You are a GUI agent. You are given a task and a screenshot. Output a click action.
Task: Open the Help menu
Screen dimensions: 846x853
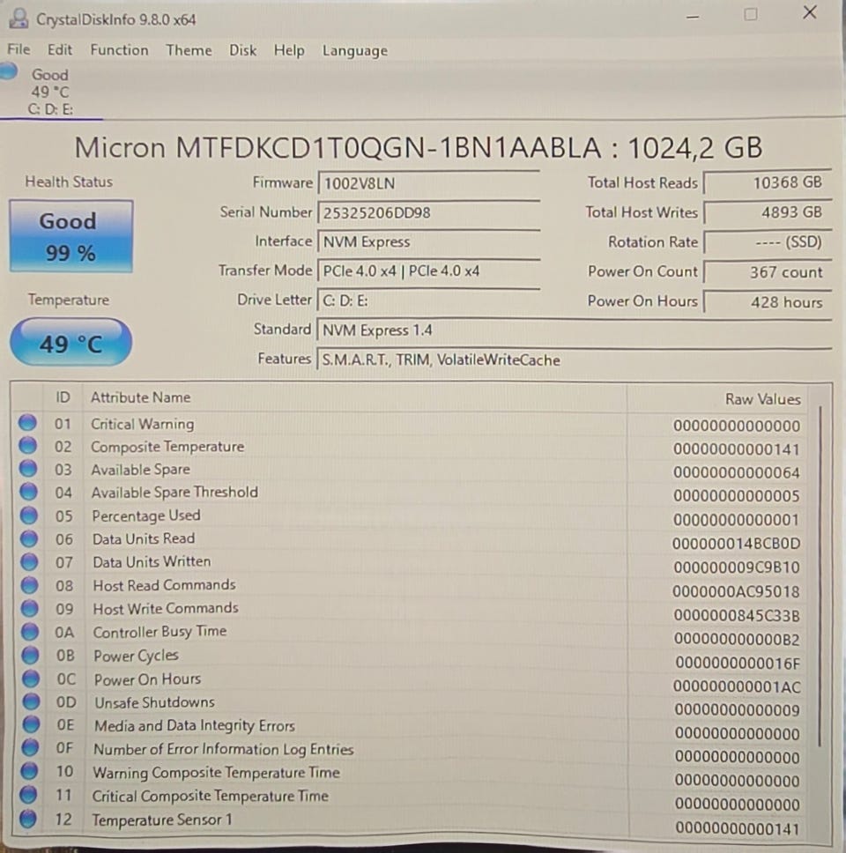[x=289, y=50]
